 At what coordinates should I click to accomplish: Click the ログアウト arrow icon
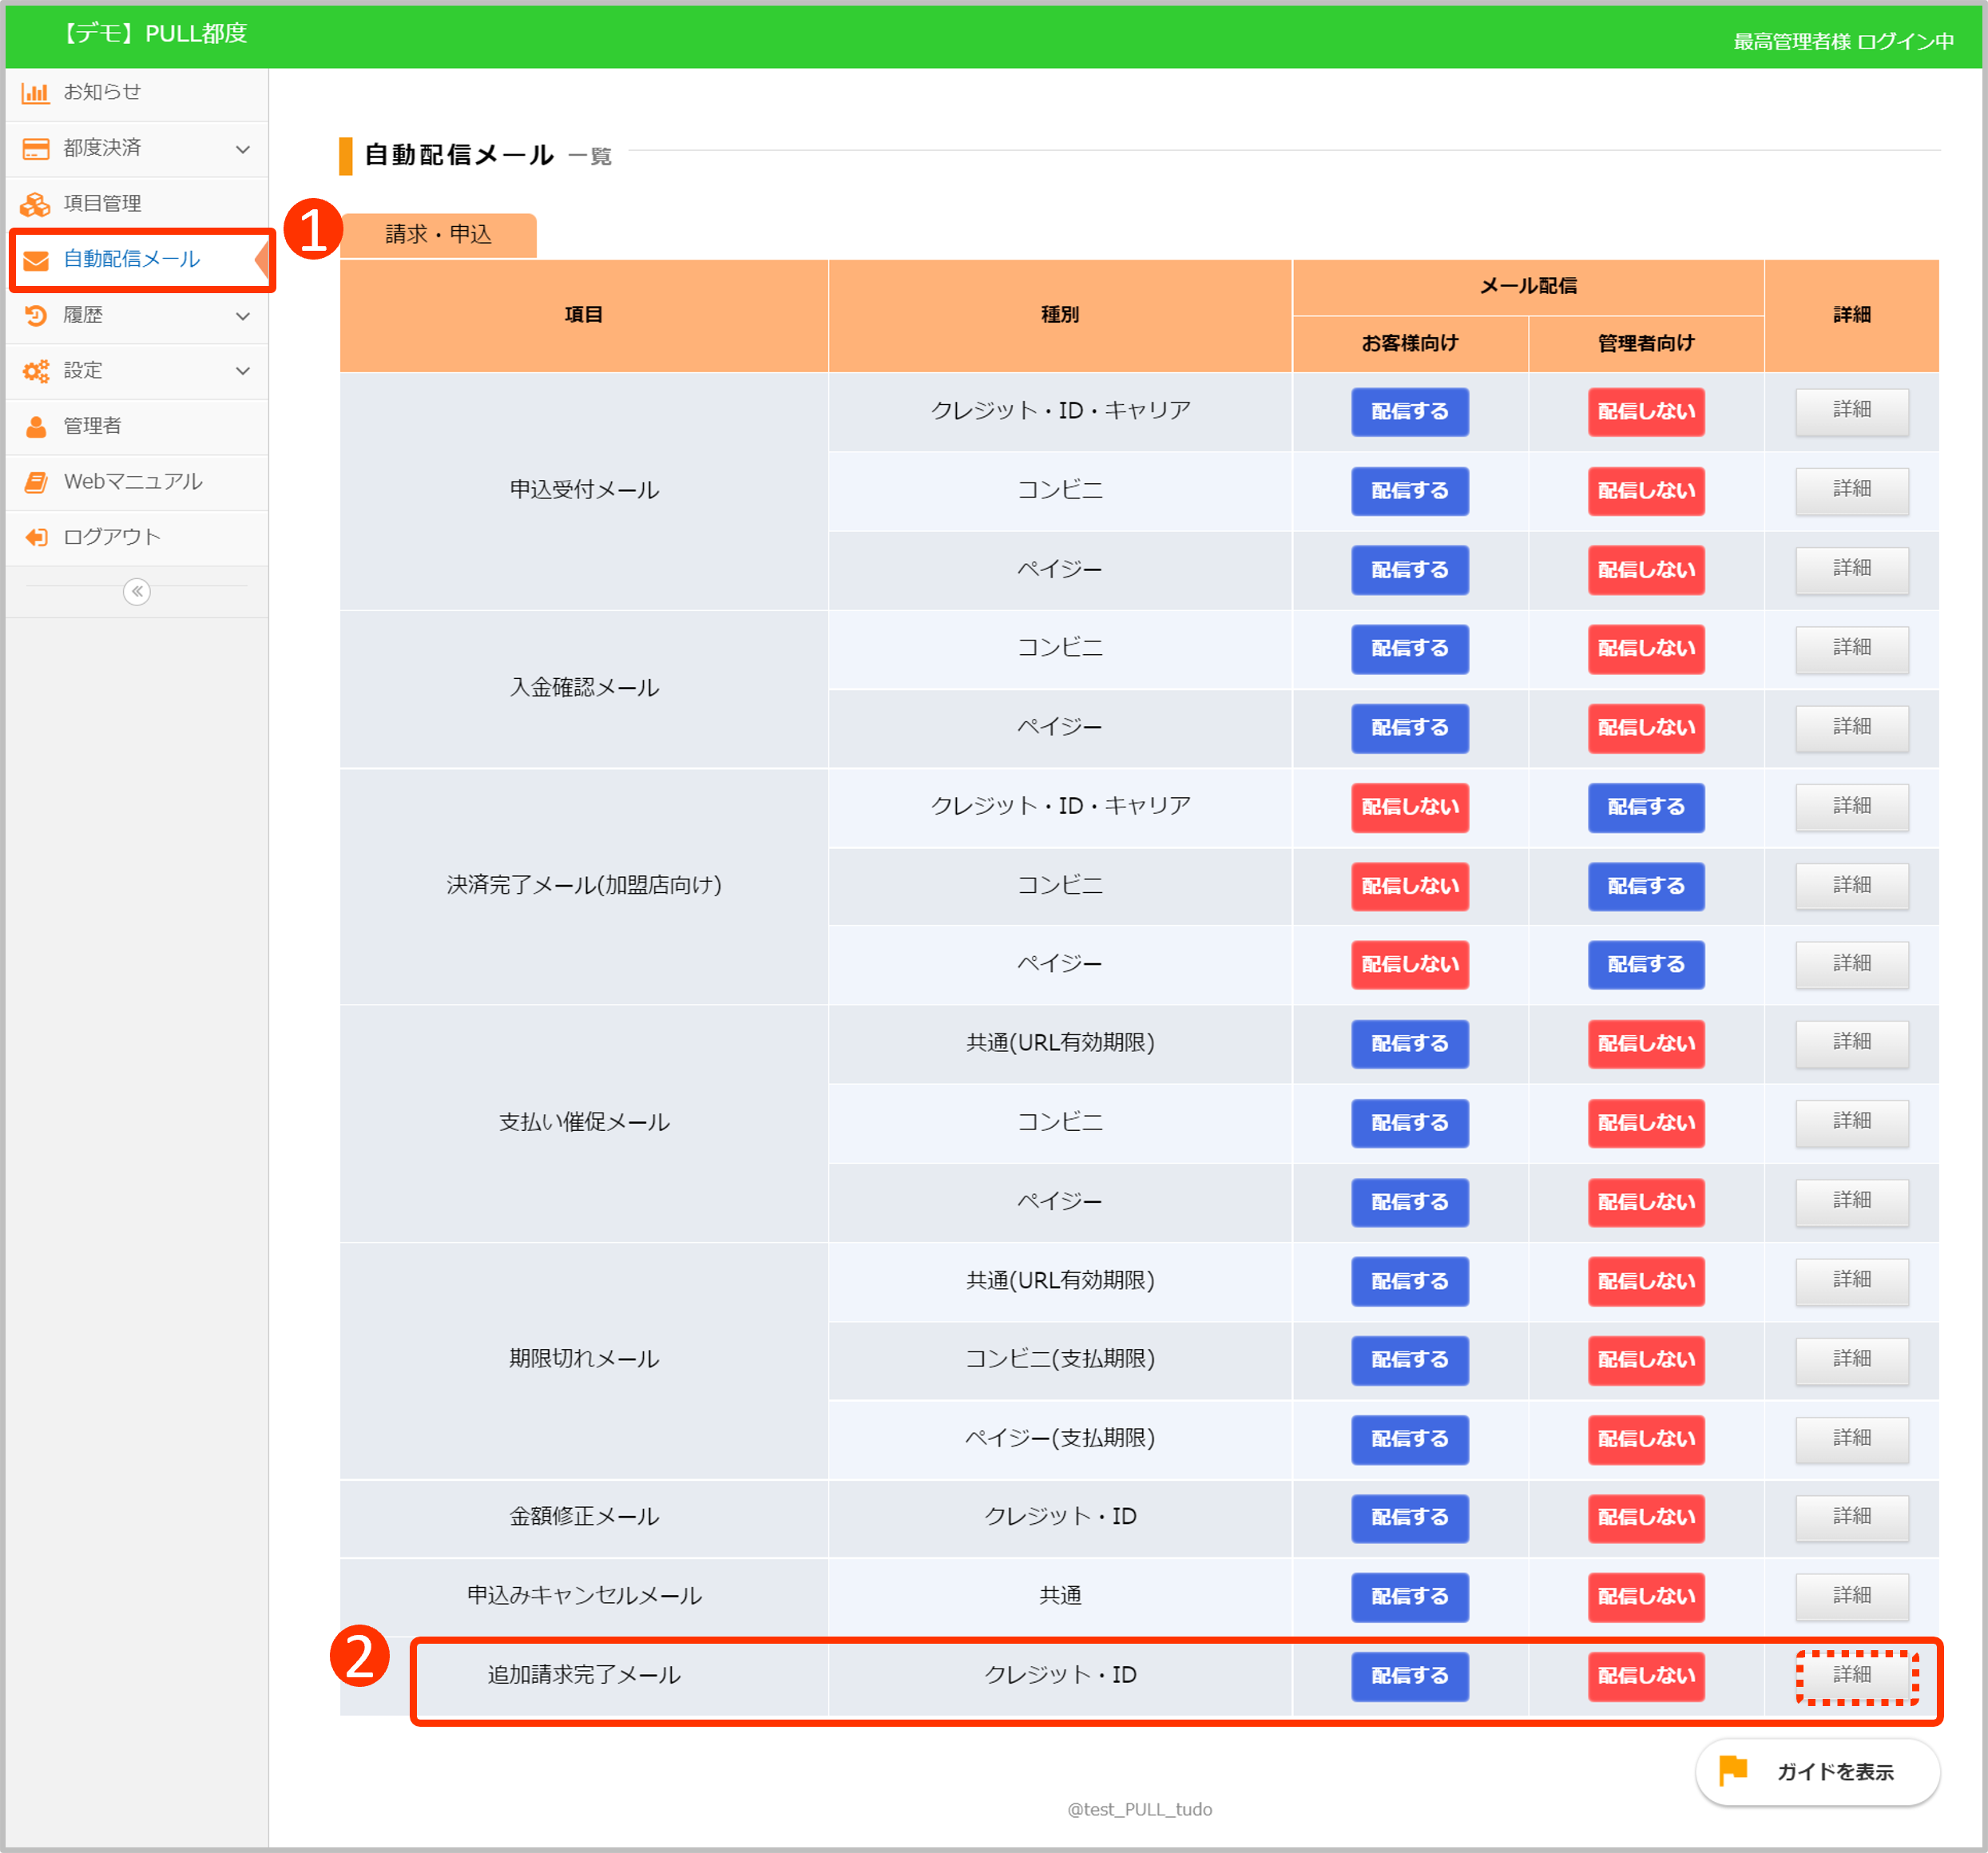click(x=36, y=537)
